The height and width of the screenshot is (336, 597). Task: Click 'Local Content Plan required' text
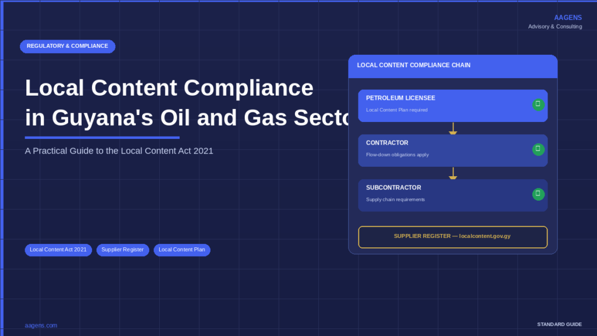[x=396, y=110]
